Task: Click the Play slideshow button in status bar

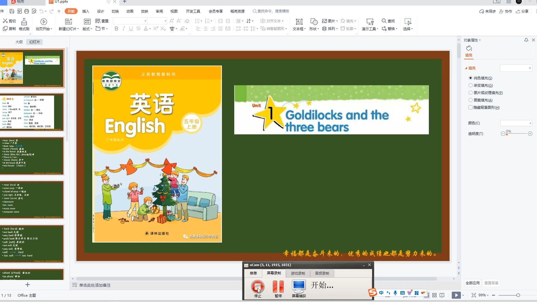Action: [456, 295]
